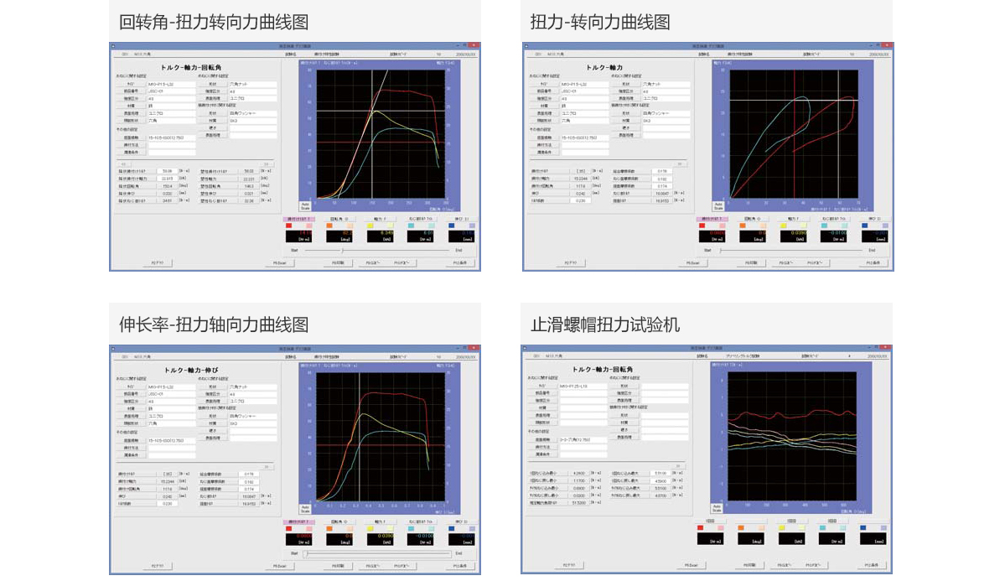The image size is (1005, 581).
Task: Click F5 Excel in the 伸长率-扭力轴向力 window
Action: point(279,566)
